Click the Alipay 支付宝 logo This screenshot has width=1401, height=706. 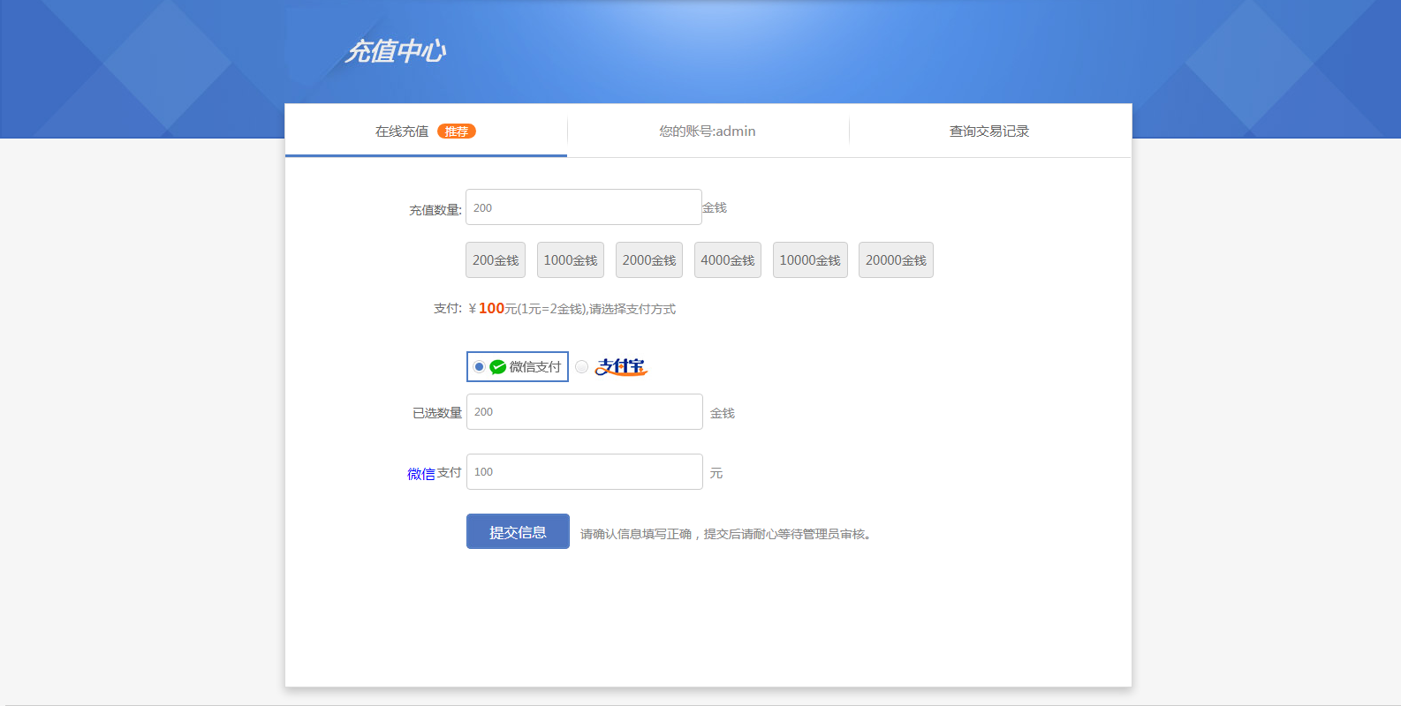coord(621,367)
